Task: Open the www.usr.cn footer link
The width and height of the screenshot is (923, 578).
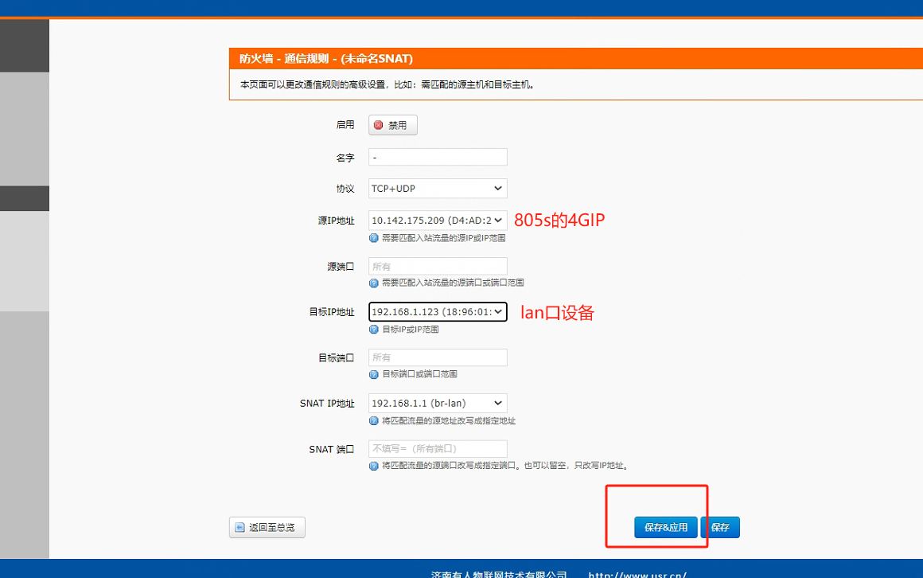Action: [637, 574]
